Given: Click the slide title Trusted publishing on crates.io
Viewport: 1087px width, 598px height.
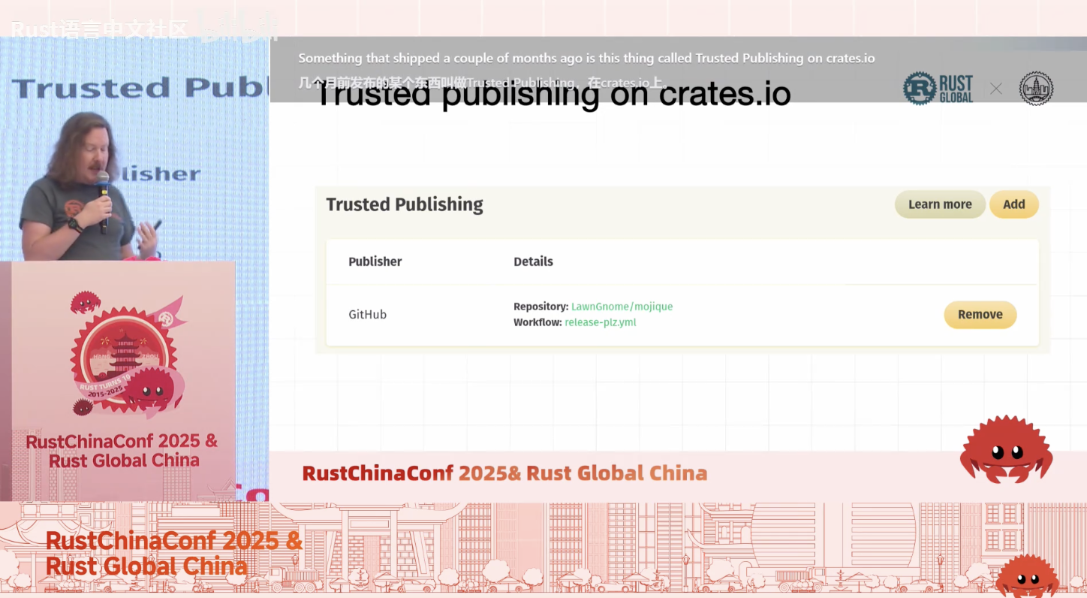Looking at the screenshot, I should (554, 95).
